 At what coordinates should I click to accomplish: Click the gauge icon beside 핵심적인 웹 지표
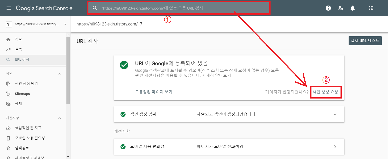[x=8, y=128]
